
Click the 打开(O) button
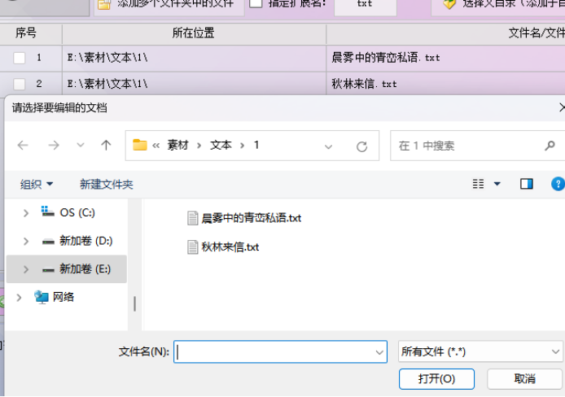(436, 379)
